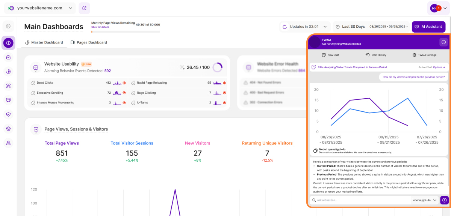The width and height of the screenshot is (451, 216).
Task: Click the sidebar collapse arrow icon
Action: click(x=8, y=26)
